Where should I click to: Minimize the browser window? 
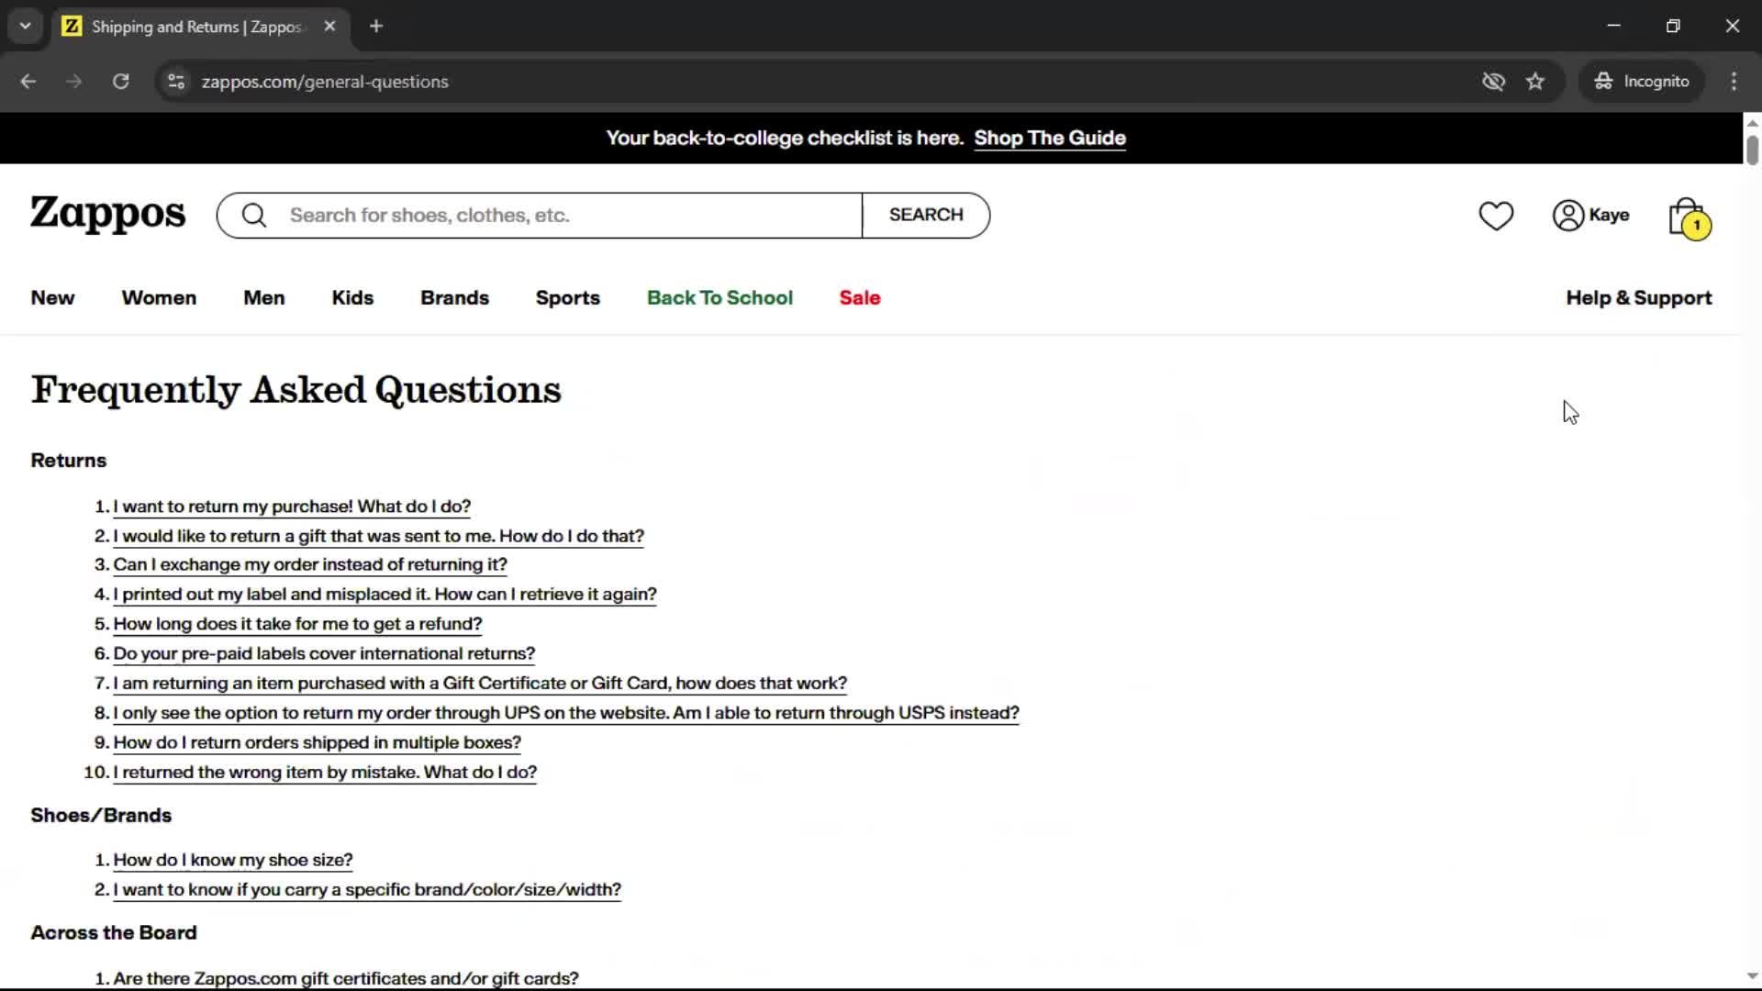click(x=1614, y=27)
